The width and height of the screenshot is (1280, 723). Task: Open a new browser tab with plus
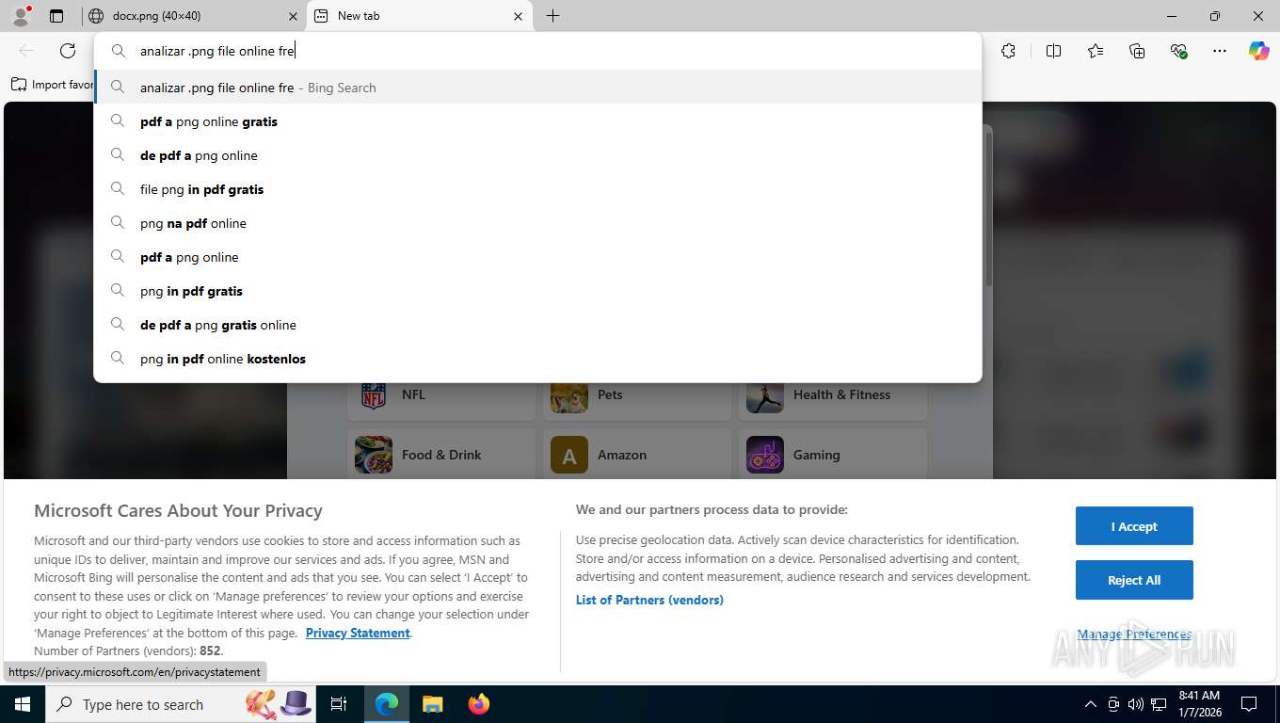[x=553, y=16]
